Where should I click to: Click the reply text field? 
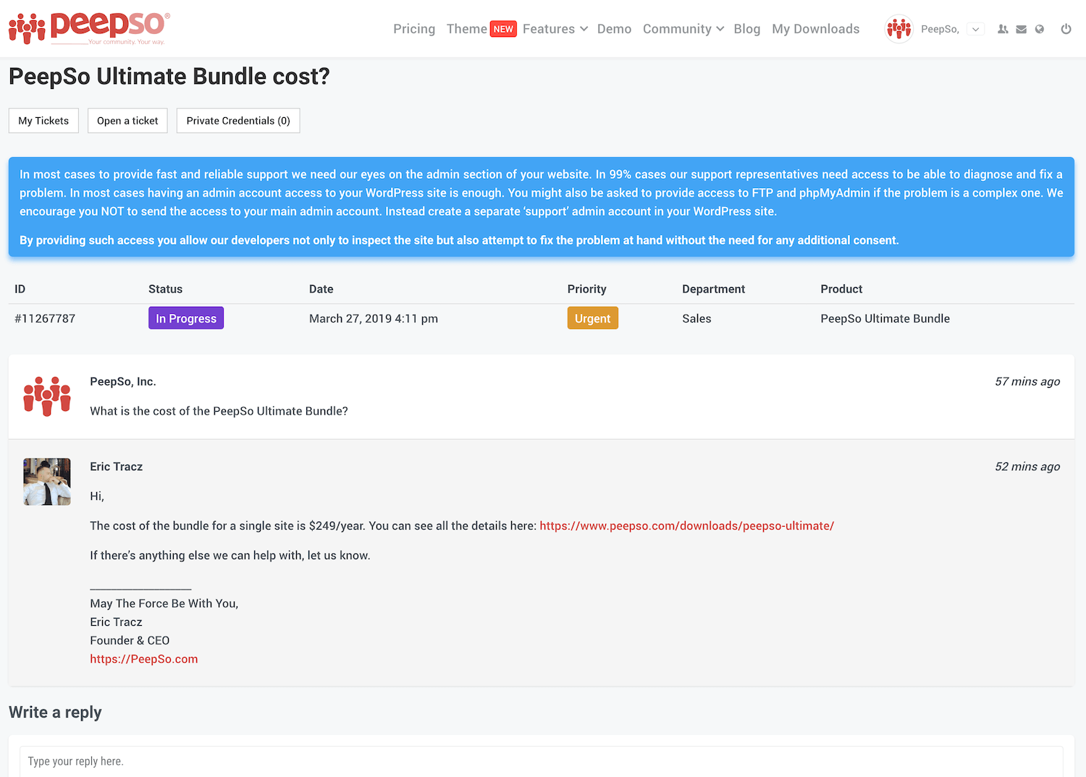pyautogui.click(x=541, y=761)
